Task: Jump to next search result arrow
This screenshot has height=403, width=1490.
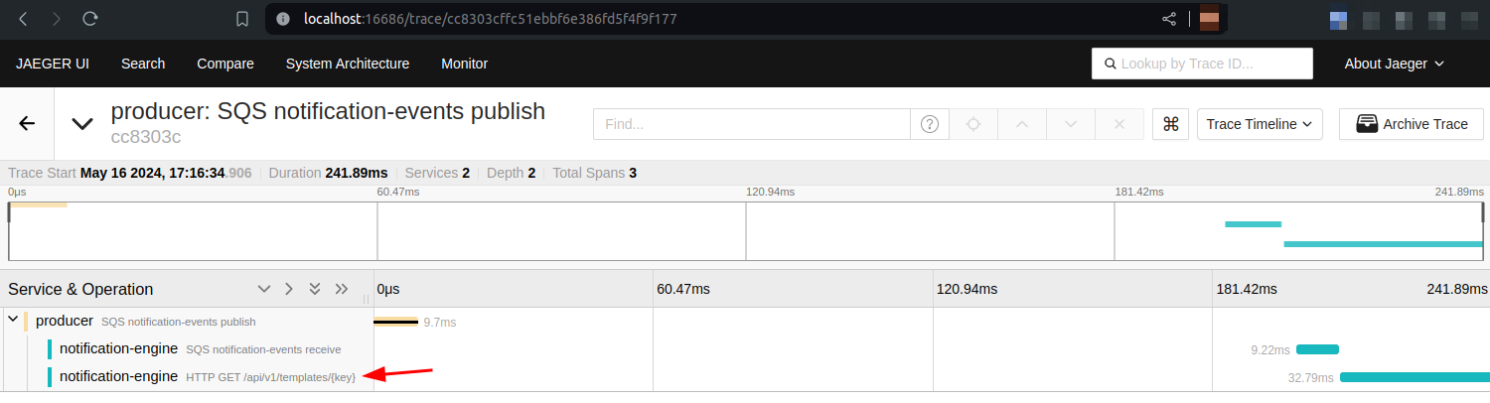Action: coord(1071,124)
